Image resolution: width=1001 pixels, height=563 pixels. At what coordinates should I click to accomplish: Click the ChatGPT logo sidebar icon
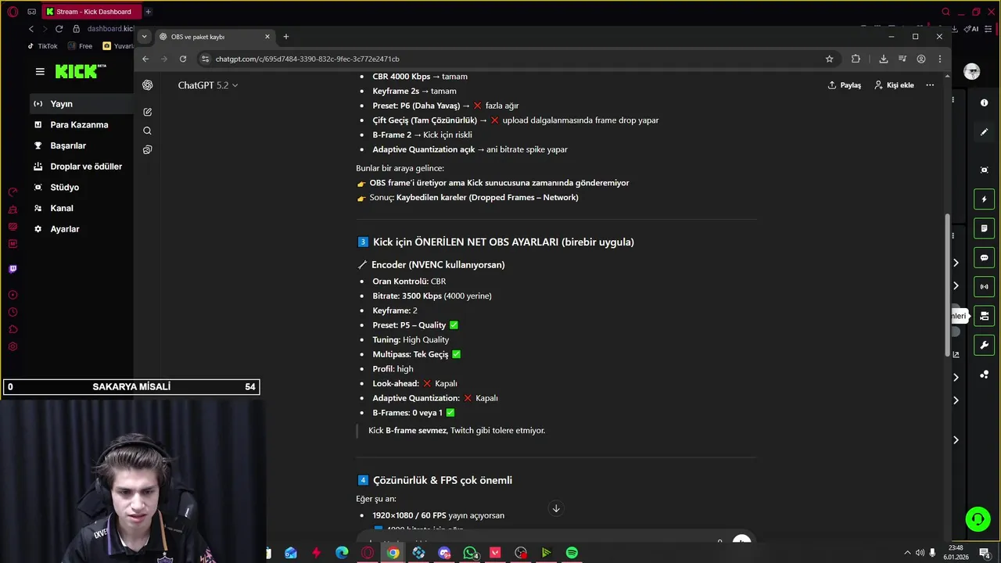[147, 85]
